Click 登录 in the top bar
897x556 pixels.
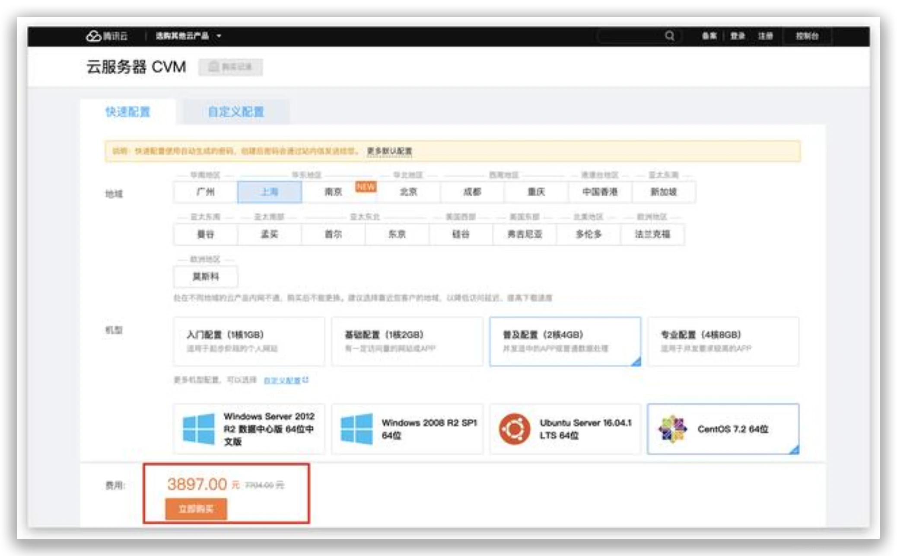[737, 36]
